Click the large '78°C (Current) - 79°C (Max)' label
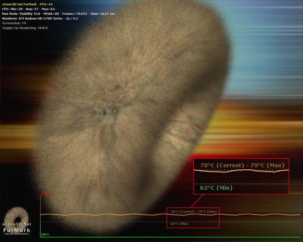The width and height of the screenshot is (303, 242). click(x=242, y=166)
